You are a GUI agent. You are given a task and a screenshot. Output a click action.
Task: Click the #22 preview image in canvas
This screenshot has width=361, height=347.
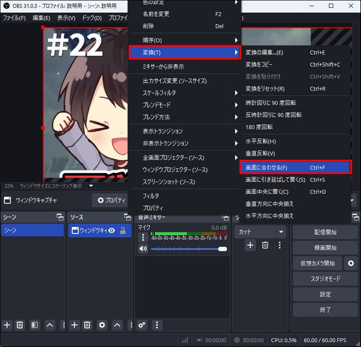click(85, 104)
